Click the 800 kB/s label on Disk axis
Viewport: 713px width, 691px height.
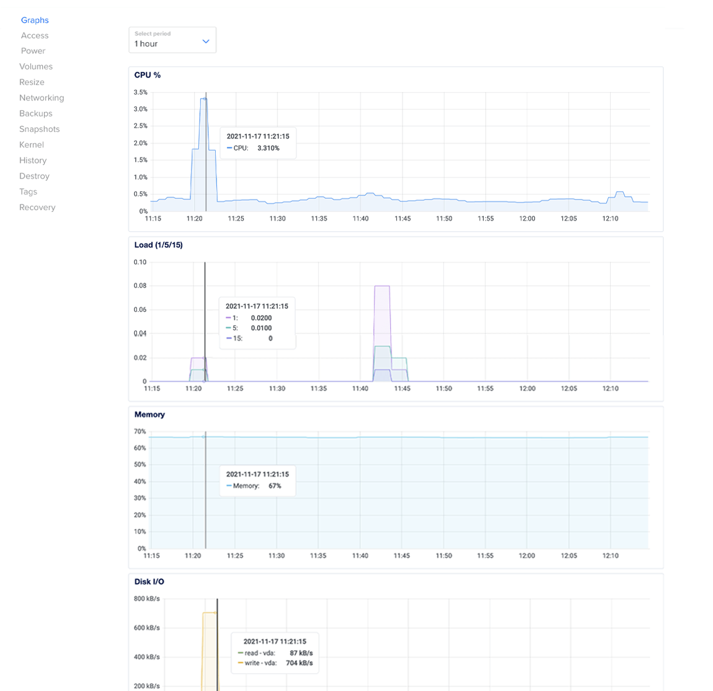[147, 599]
